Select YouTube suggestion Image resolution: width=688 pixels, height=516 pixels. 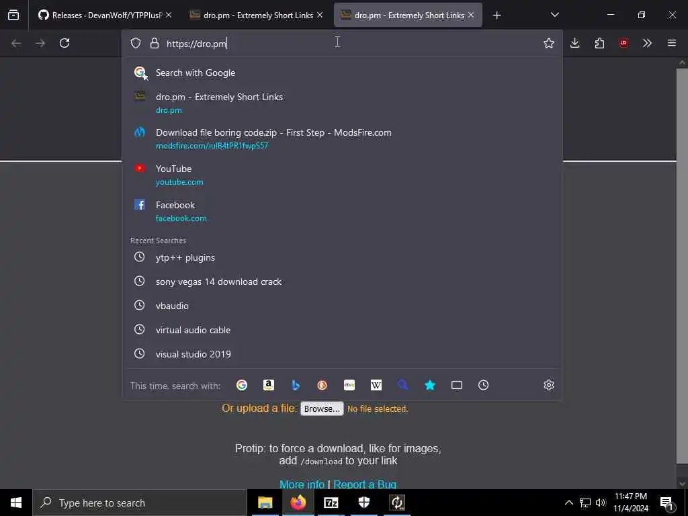[342, 175]
